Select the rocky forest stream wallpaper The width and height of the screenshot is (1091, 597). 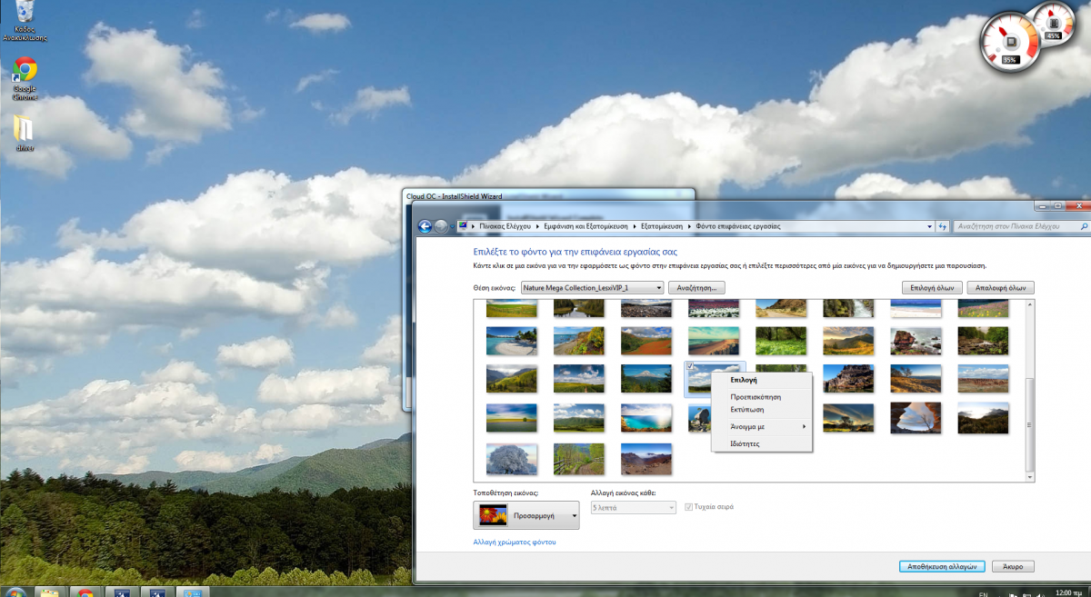pyautogui.click(x=983, y=341)
